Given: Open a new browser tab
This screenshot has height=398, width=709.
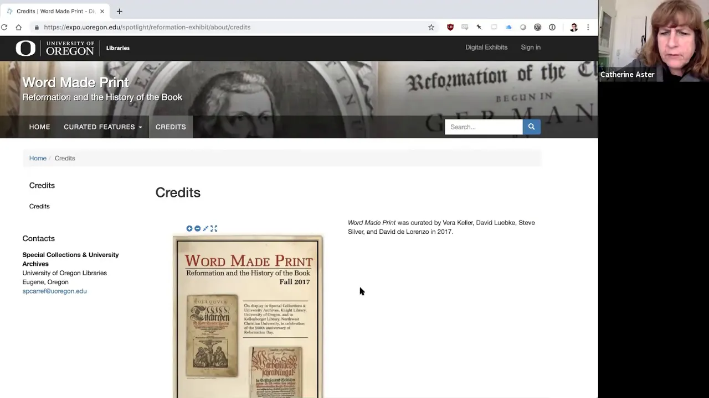Looking at the screenshot, I should 119,11.
